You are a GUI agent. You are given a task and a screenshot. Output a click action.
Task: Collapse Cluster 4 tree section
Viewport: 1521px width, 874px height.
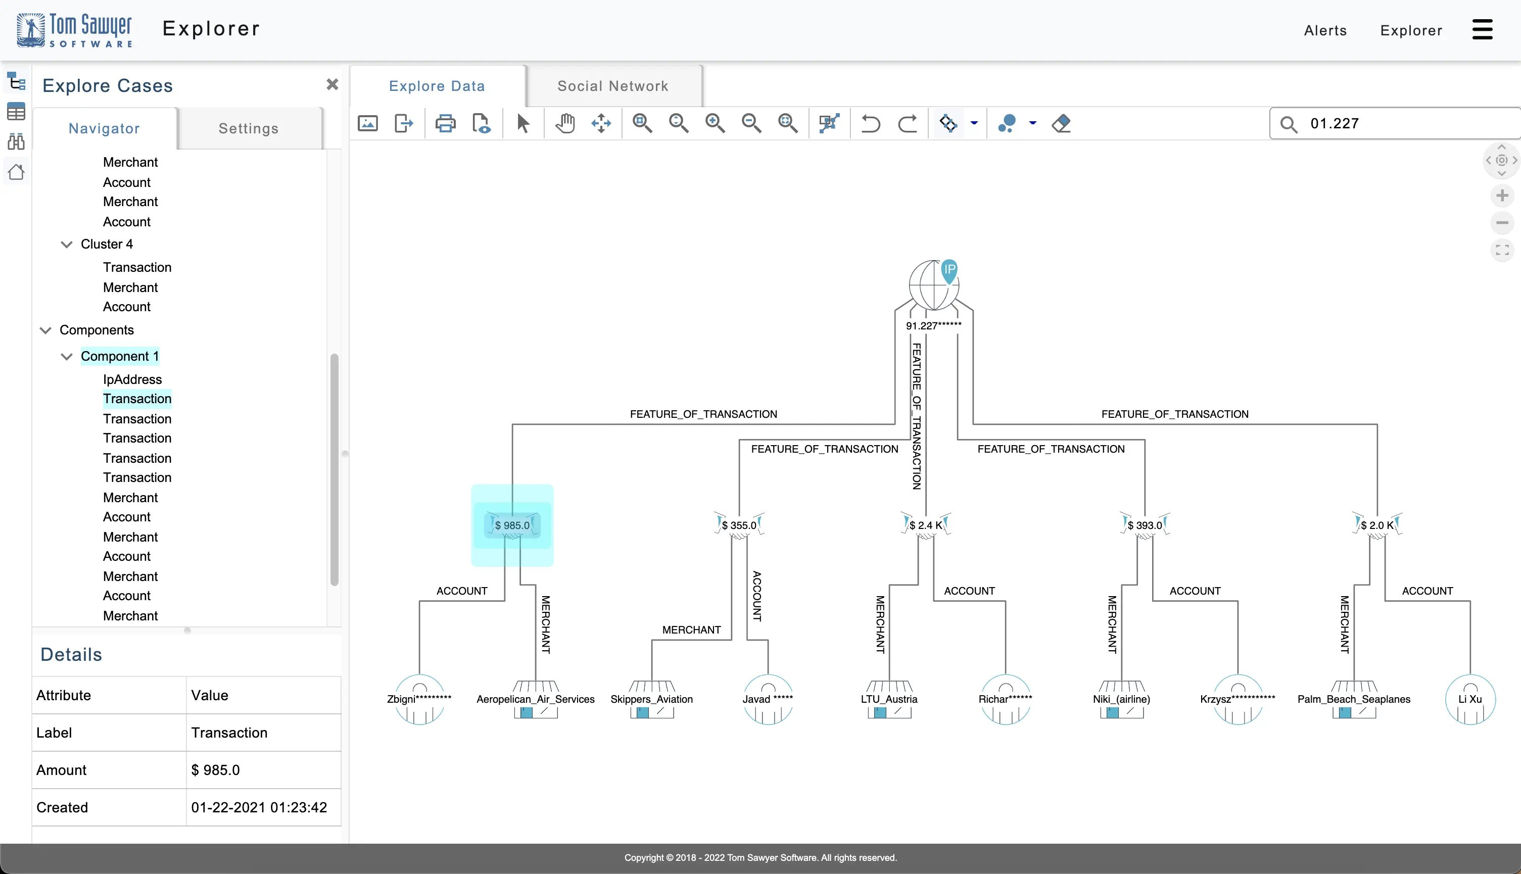67,244
